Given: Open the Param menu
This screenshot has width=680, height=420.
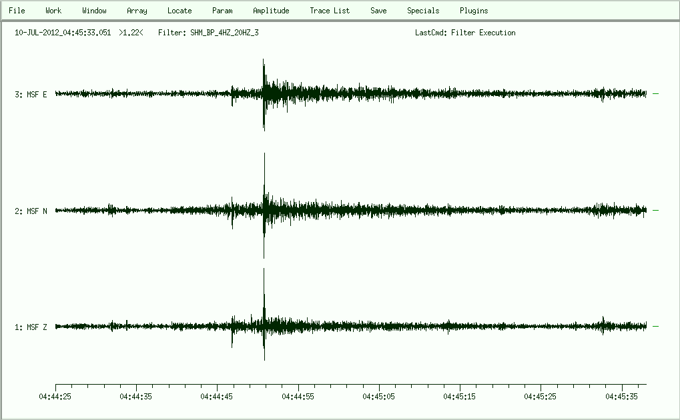Looking at the screenshot, I should tap(222, 11).
